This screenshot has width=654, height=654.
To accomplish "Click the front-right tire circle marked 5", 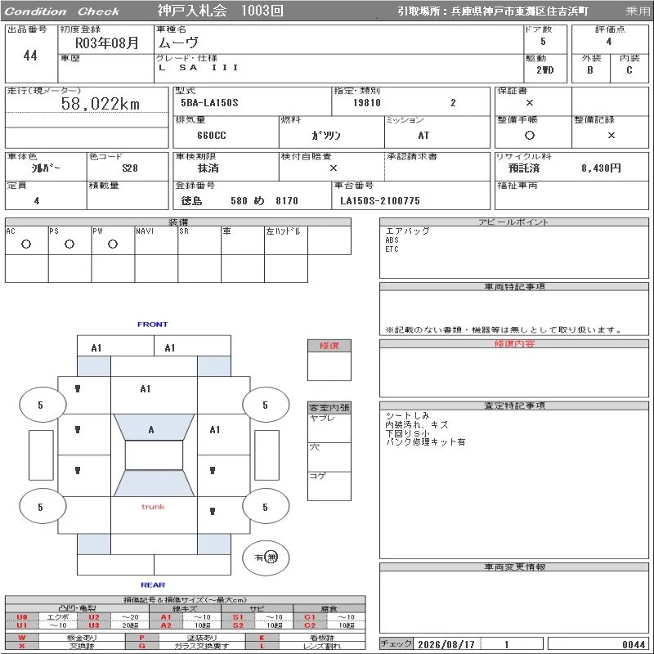I will [x=266, y=405].
